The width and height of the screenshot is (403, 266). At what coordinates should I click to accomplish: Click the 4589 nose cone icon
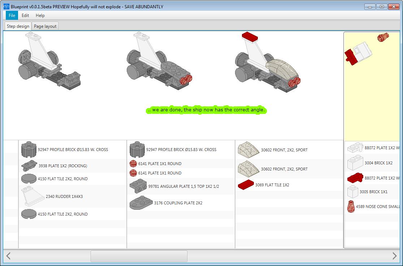[351, 207]
